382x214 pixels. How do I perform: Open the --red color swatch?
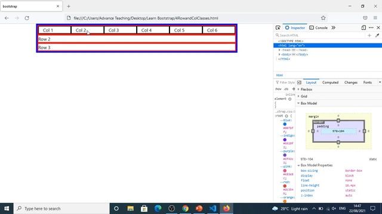285,186
